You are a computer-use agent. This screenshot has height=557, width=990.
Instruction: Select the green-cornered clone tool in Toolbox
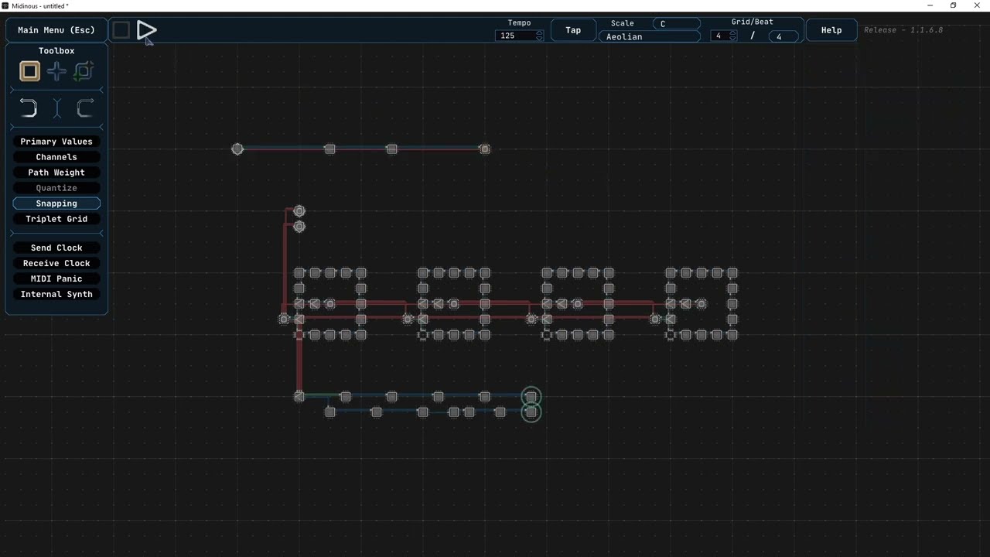(84, 71)
